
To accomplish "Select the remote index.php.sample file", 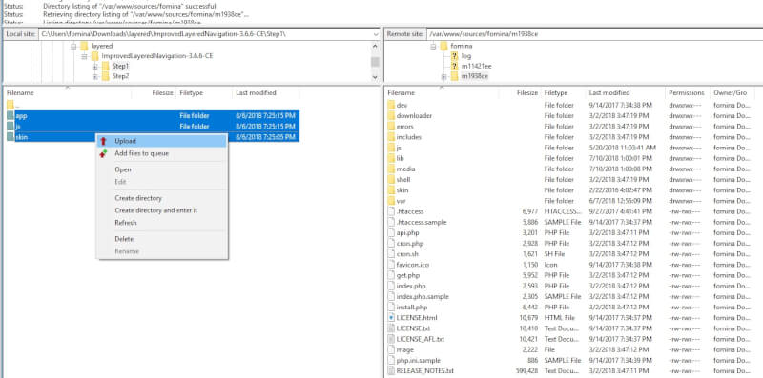I will pyautogui.click(x=423, y=296).
